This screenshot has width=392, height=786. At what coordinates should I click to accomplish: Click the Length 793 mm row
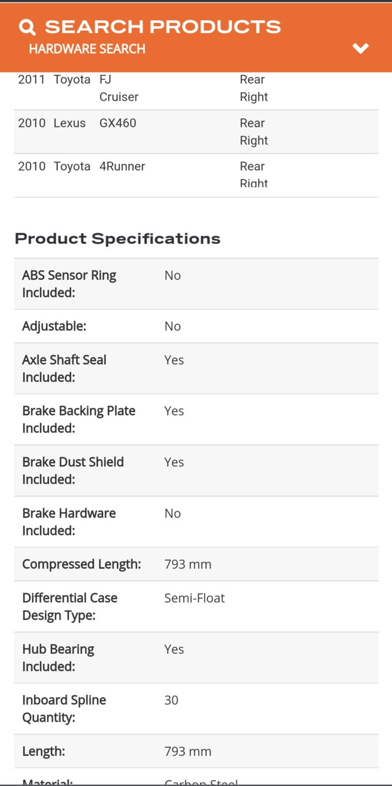pyautogui.click(x=196, y=751)
